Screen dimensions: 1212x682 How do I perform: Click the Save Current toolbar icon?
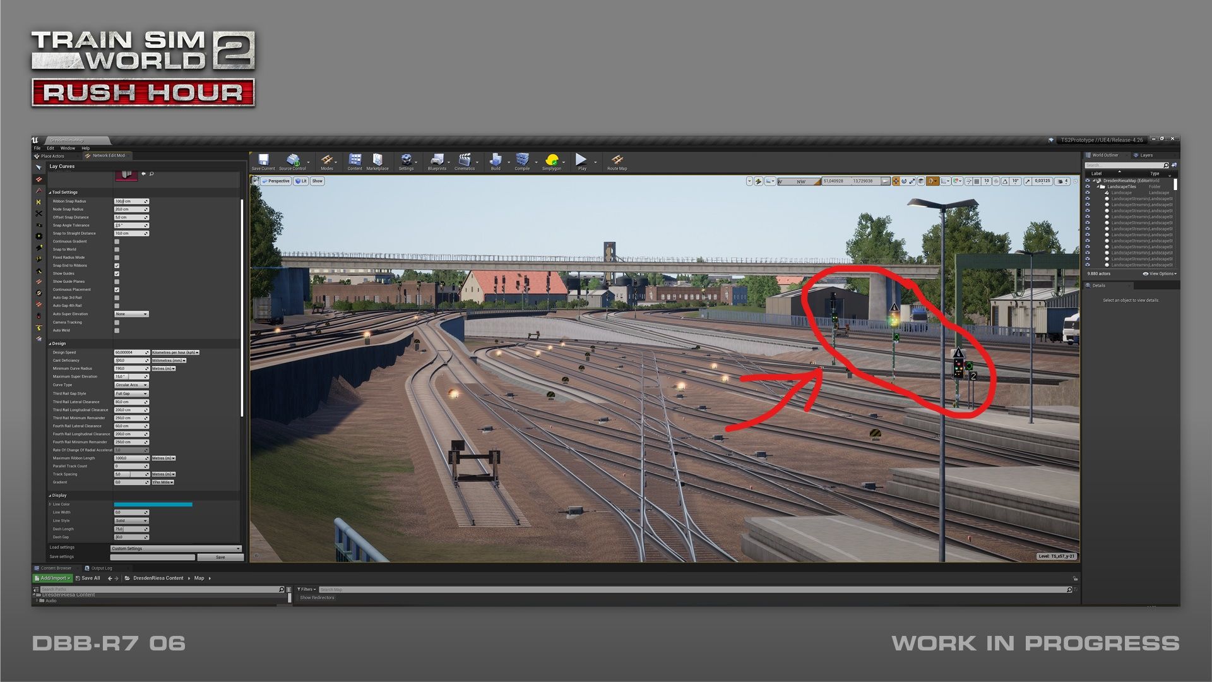(x=263, y=160)
